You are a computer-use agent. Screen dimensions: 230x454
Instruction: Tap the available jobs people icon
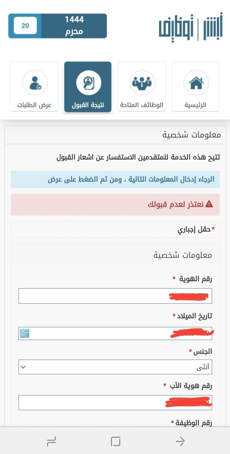tap(142, 83)
